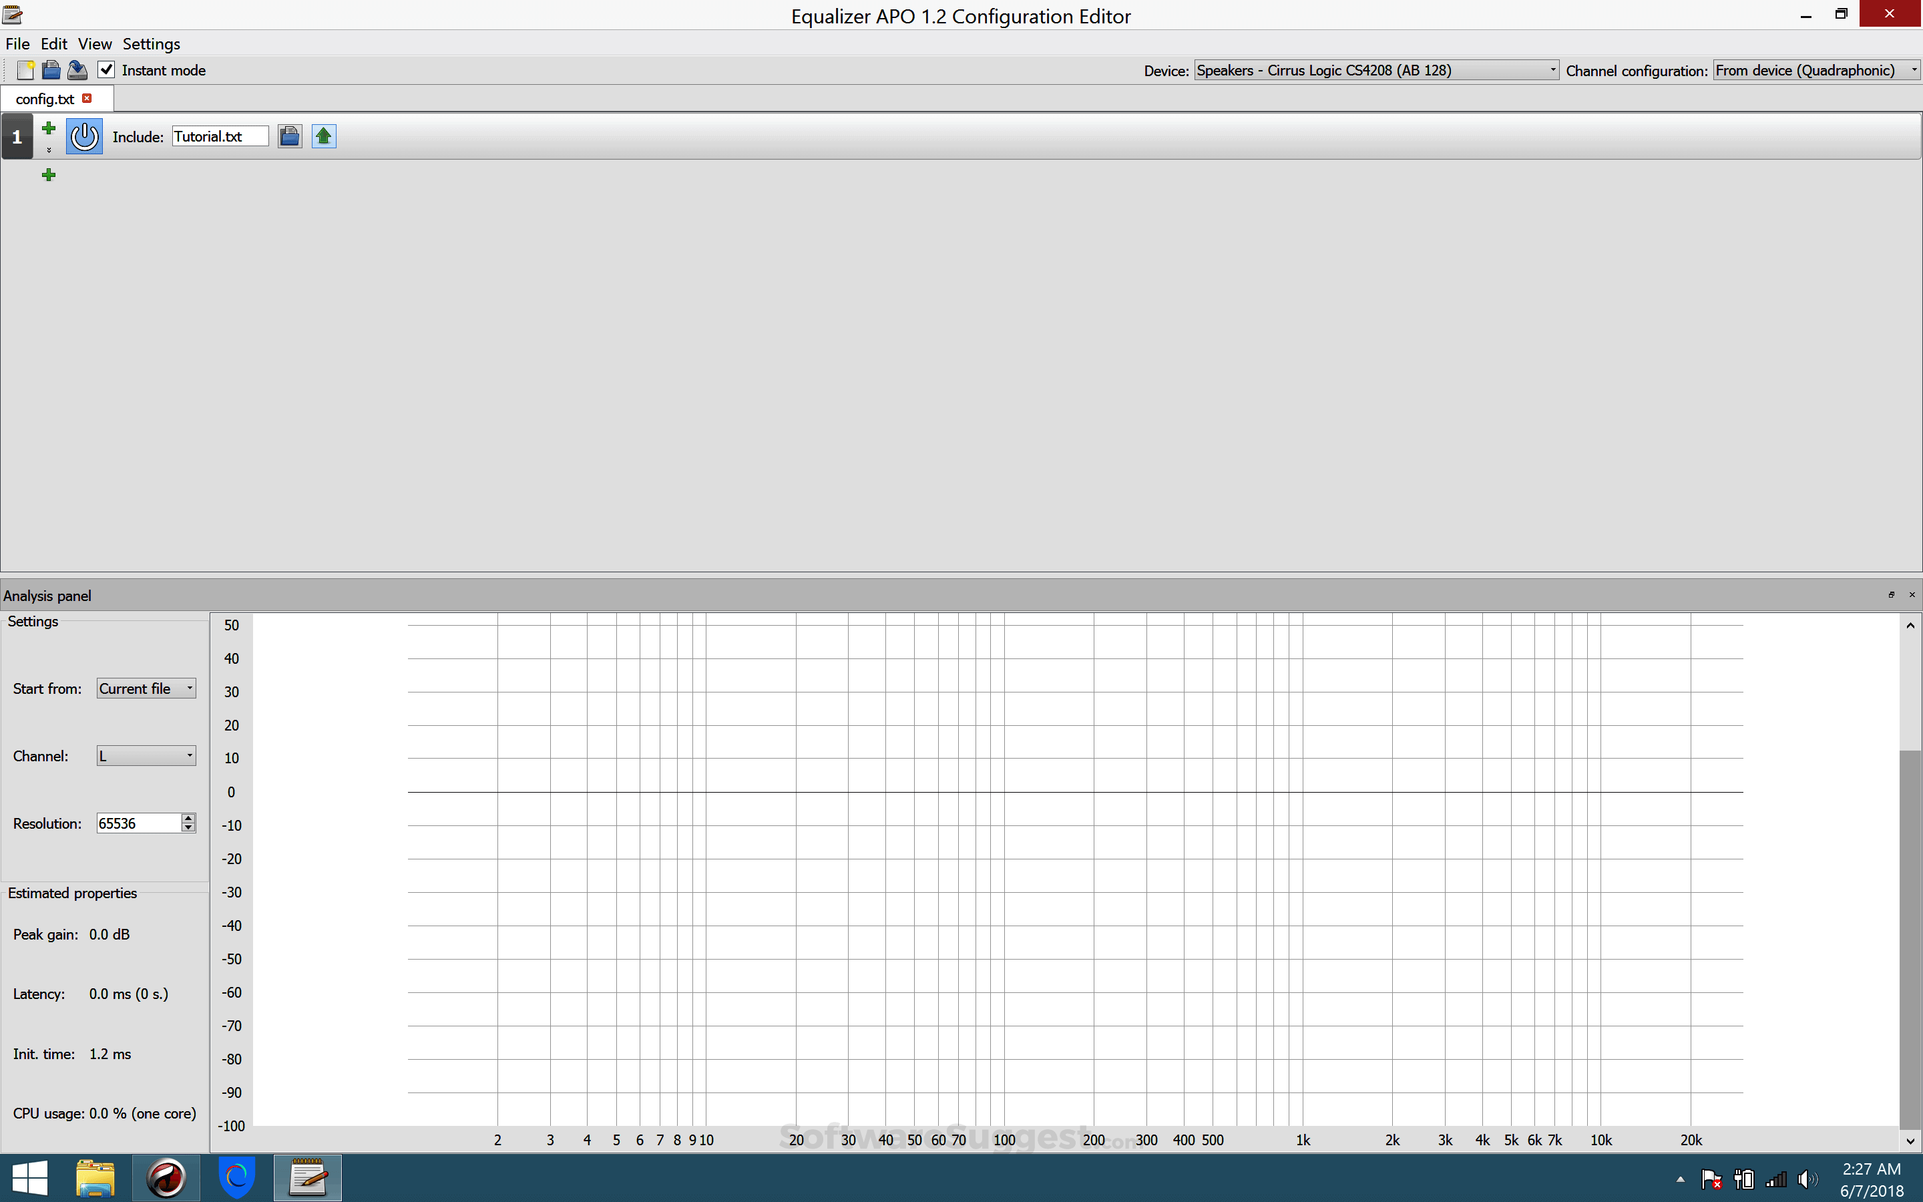Image resolution: width=1923 pixels, height=1202 pixels.
Task: Browse for a different Include file
Action: (x=289, y=136)
